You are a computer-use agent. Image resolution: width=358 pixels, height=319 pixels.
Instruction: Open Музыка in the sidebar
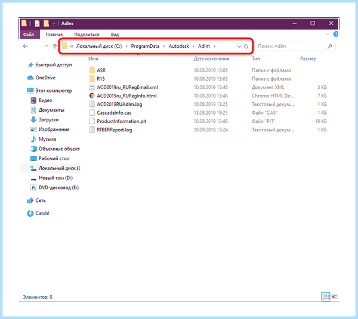pyautogui.click(x=47, y=139)
